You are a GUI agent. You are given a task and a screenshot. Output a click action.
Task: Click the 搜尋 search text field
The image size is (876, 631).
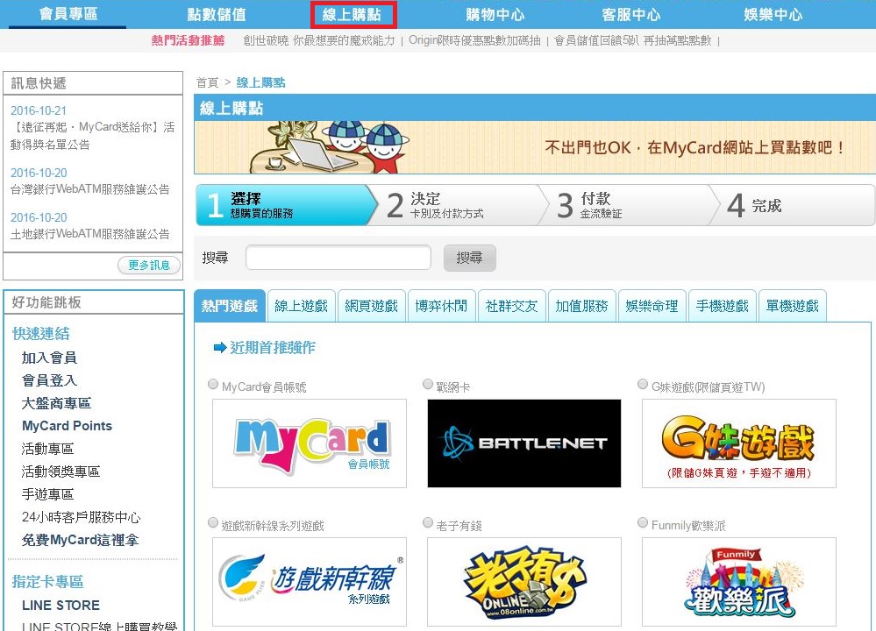pyautogui.click(x=338, y=258)
